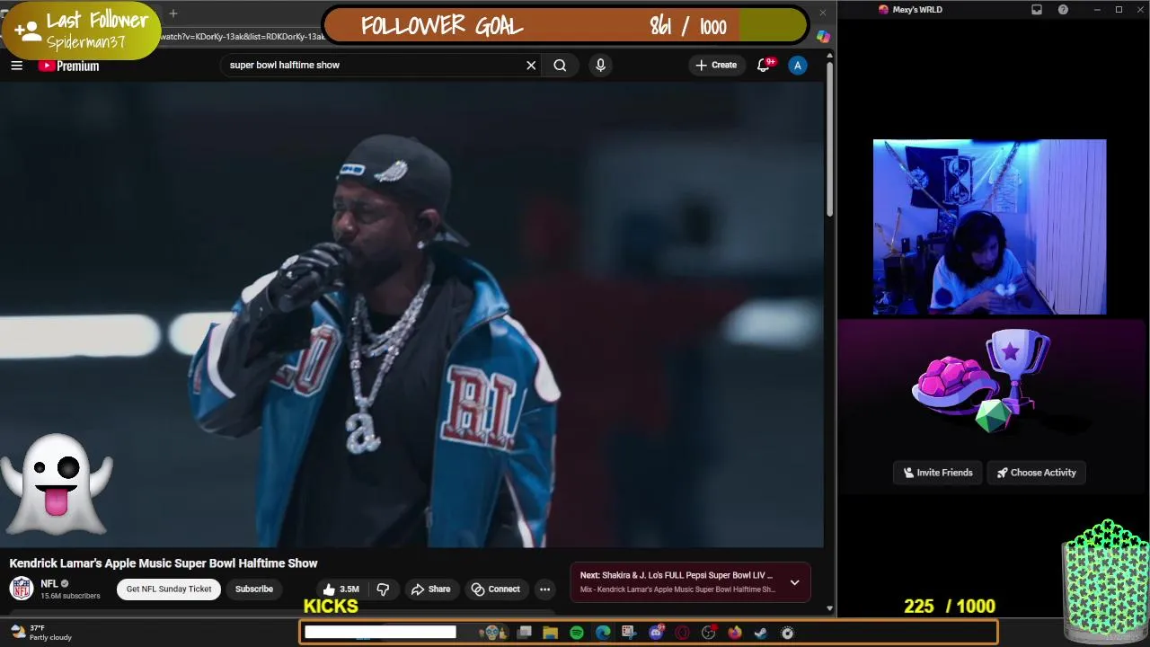Share the Kendrick Lamar halftime video
Viewport: 1150px width, 647px height.
(x=430, y=589)
